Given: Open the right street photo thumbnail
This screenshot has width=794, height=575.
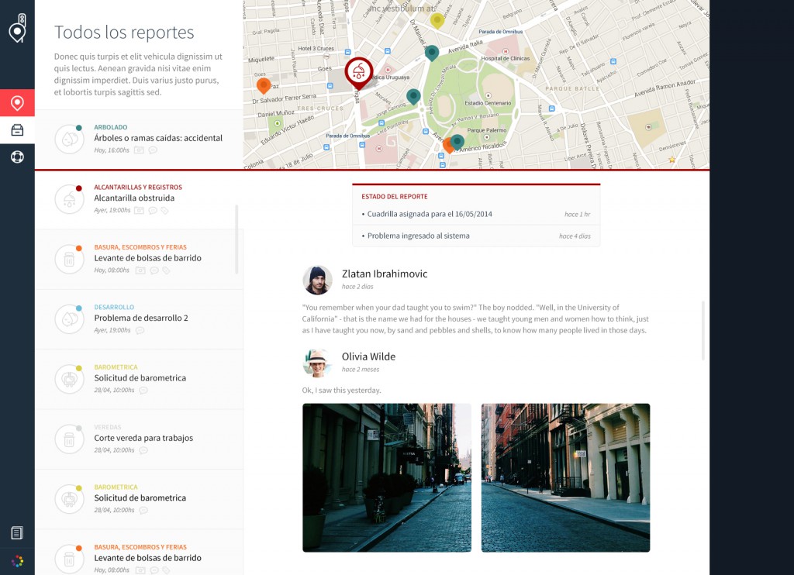Looking at the screenshot, I should pyautogui.click(x=565, y=477).
